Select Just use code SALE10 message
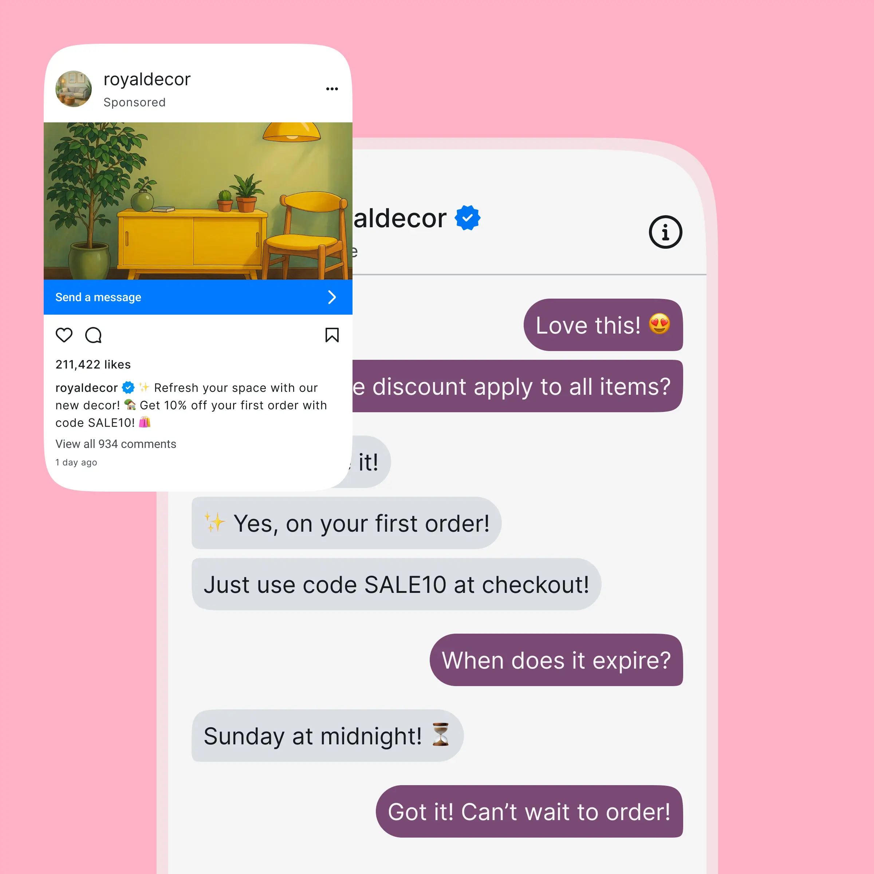This screenshot has height=874, width=874. tap(396, 584)
